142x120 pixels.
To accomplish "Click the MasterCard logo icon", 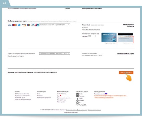I will click(x=14, y=25).
